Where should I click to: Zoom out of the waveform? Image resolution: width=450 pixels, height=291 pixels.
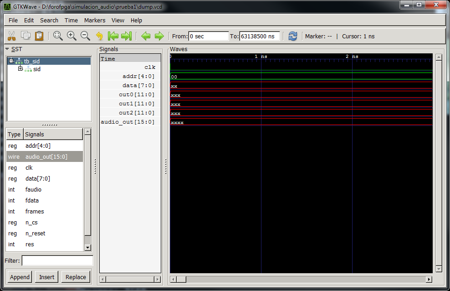coord(85,36)
